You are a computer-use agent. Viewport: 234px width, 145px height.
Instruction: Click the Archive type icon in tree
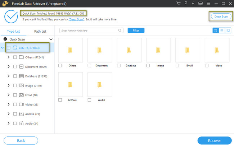(21, 114)
